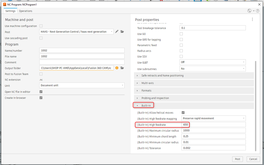Toggle Use G95 for tapping checkbox
The width and height of the screenshot is (264, 165).
[x=181, y=40]
